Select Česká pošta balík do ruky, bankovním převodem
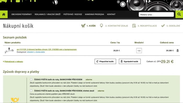 pyautogui.click(x=31, y=79)
